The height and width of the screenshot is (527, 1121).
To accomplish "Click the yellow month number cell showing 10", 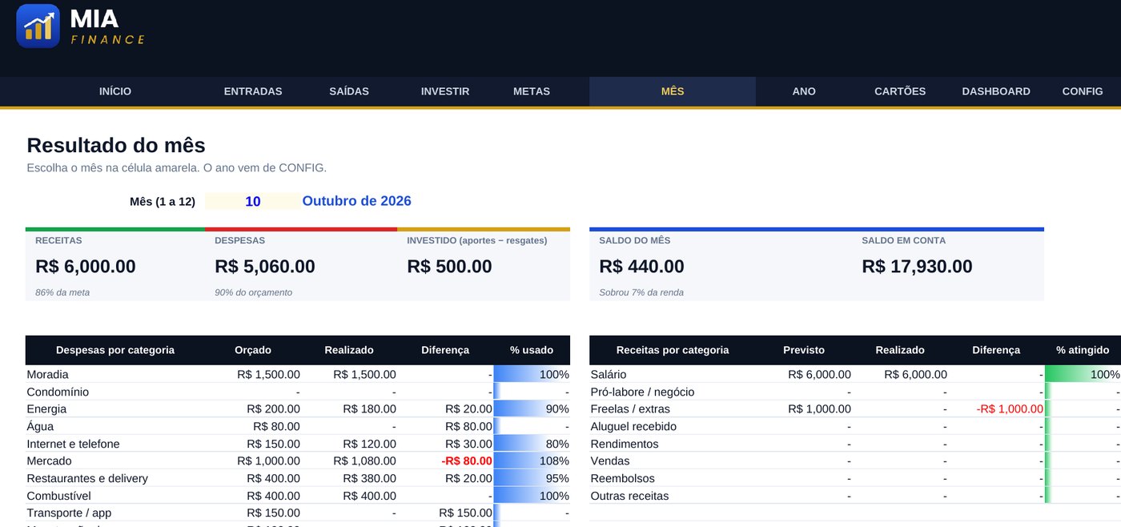I will click(253, 201).
